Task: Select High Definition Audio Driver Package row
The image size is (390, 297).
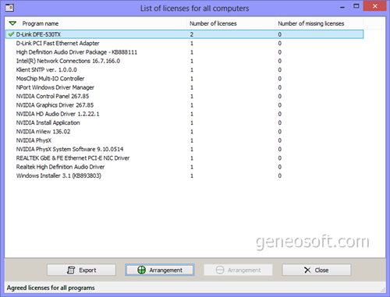Action: [184, 52]
